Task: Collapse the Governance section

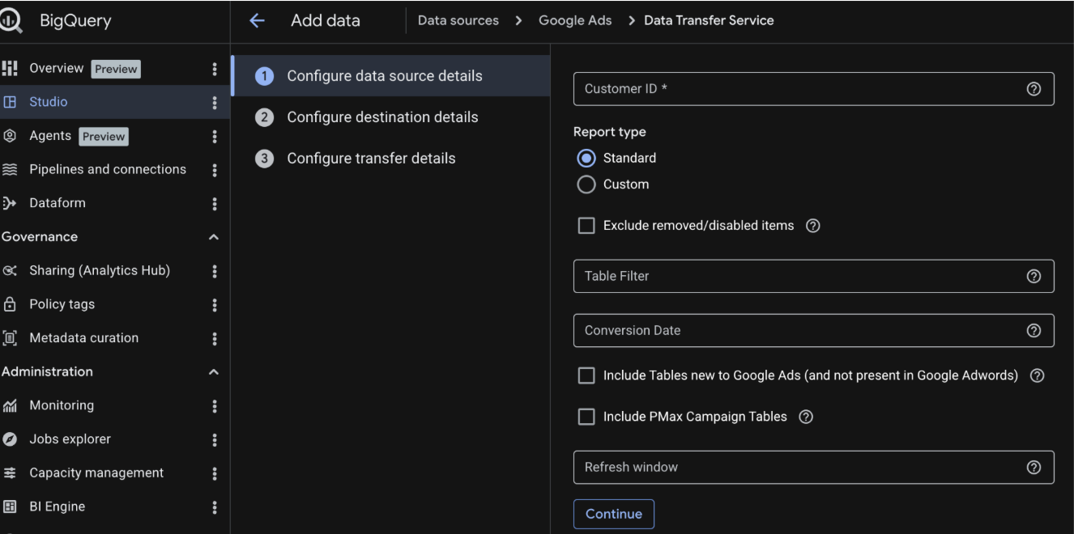Action: pos(214,237)
